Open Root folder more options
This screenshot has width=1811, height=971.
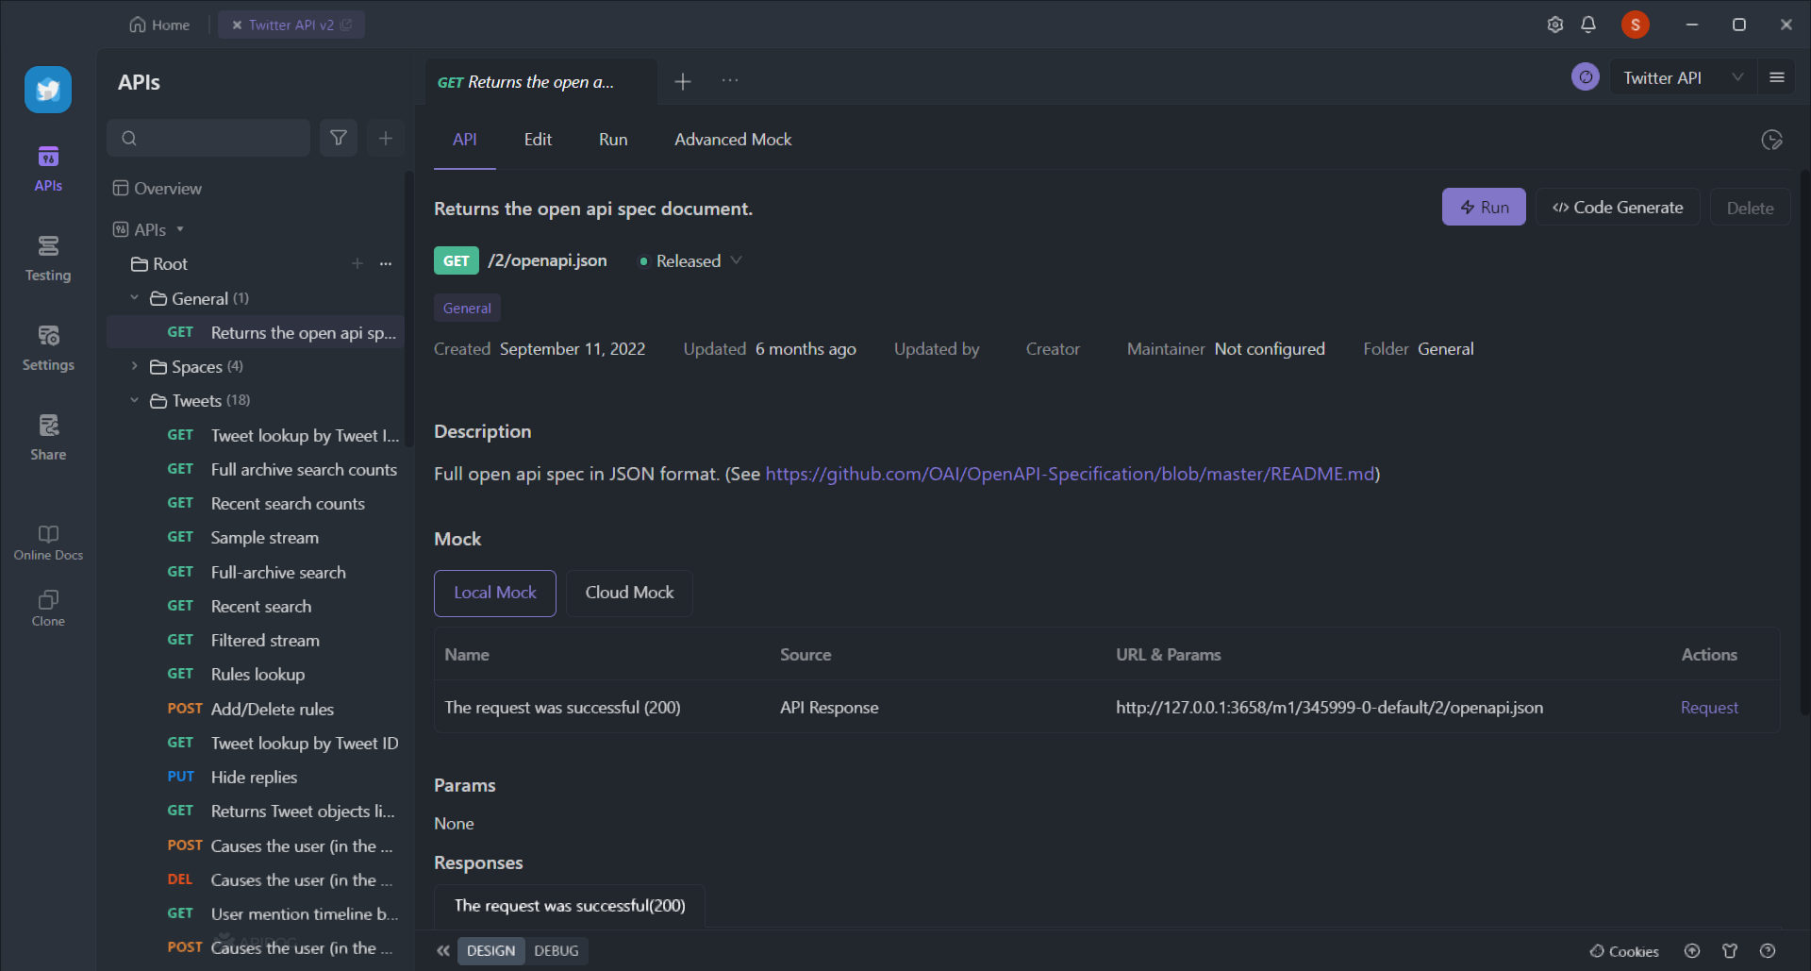pyautogui.click(x=386, y=263)
